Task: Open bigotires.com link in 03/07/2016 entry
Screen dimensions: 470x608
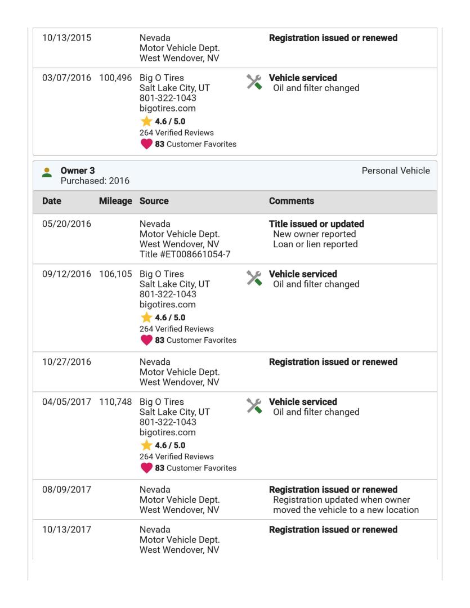Action: coord(167,108)
